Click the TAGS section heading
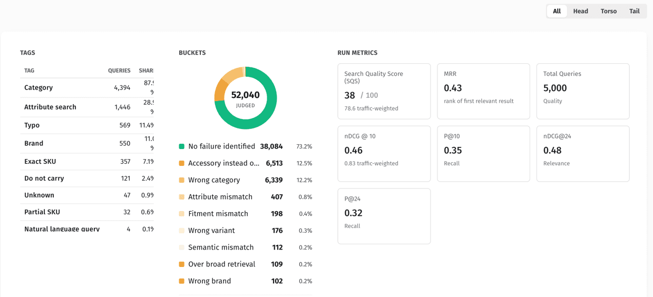The width and height of the screenshot is (653, 297). coord(27,53)
